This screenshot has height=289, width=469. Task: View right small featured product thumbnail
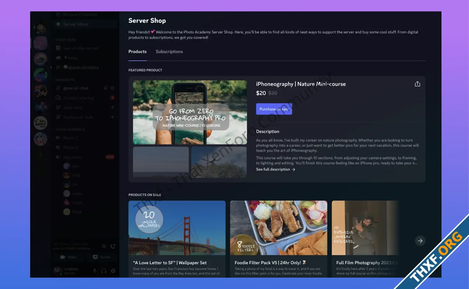coord(219,162)
